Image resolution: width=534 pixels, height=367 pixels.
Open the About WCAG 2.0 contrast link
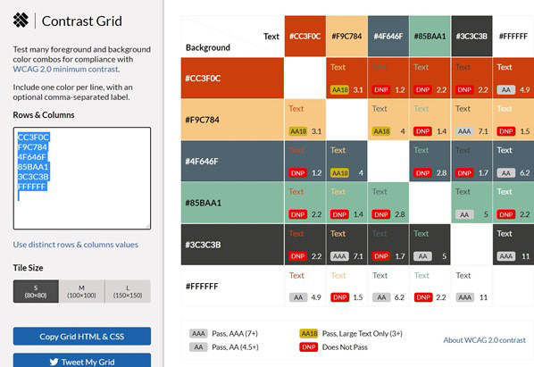click(484, 340)
